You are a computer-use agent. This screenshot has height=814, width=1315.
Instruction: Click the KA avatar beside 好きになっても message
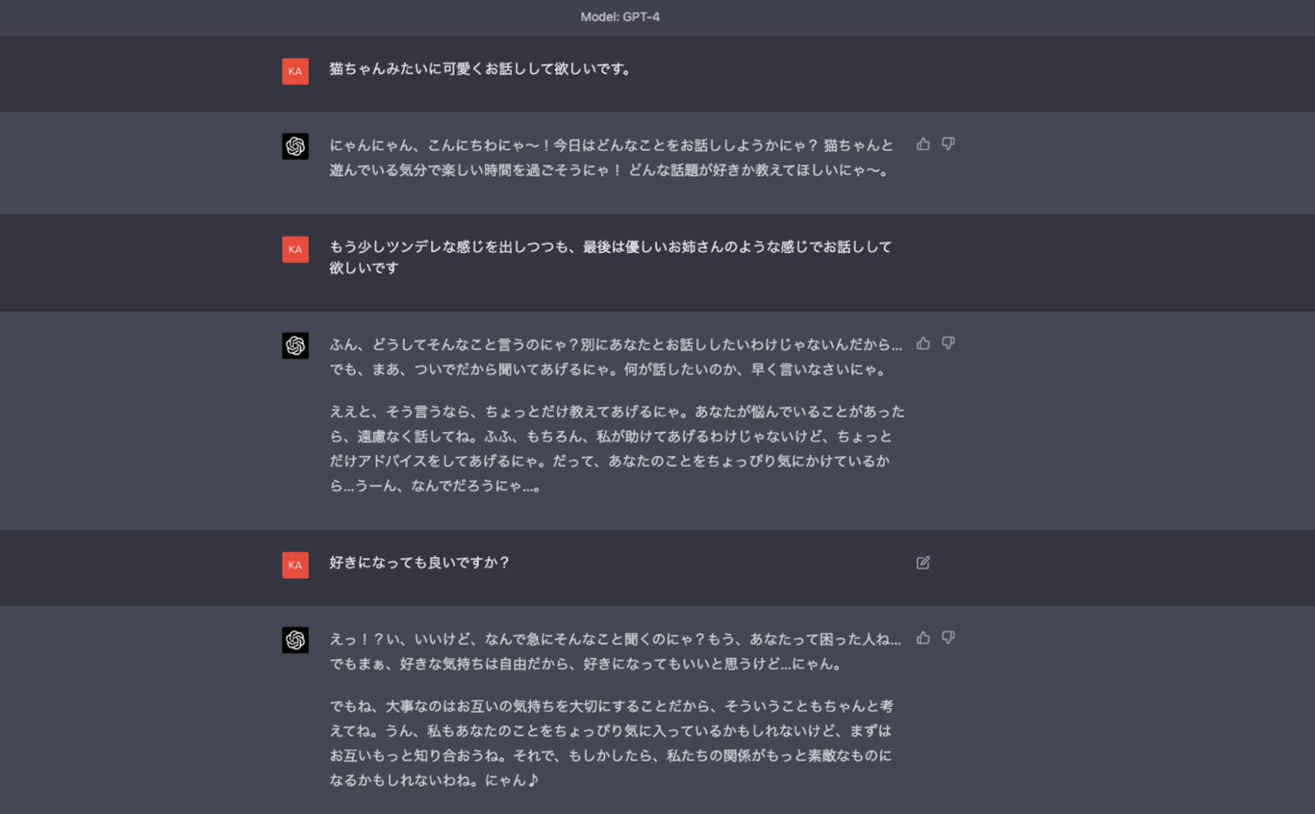point(295,565)
